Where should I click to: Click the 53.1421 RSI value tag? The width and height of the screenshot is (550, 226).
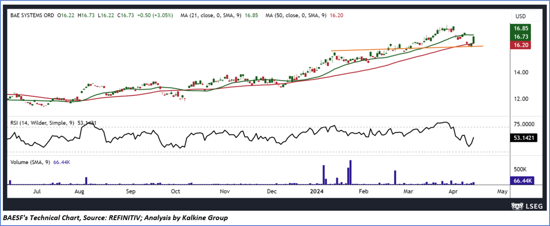524,138
